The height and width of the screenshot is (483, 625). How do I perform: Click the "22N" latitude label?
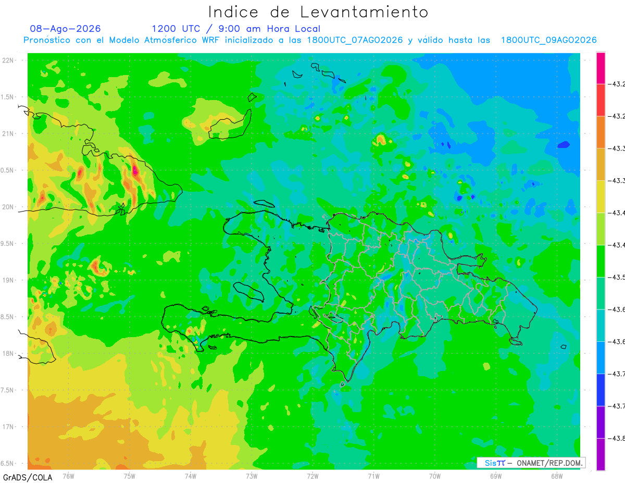[x=8, y=60]
